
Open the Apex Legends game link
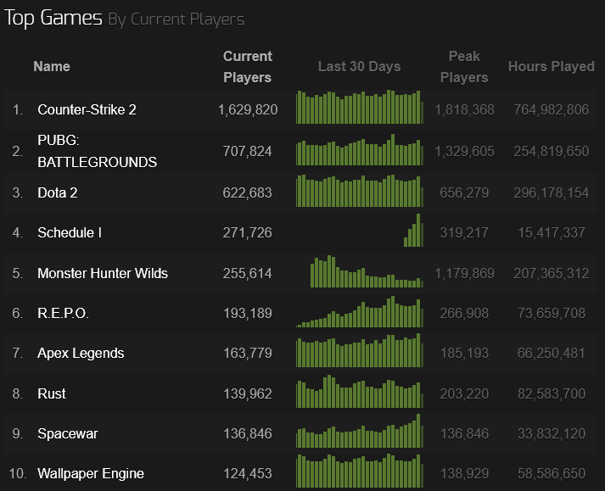point(81,354)
